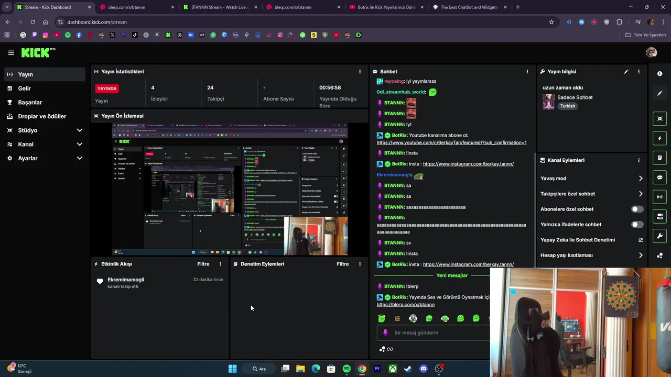Screen dimensions: 671x377
Task: Select Yayın in the sidebar
Action: coord(45,74)
